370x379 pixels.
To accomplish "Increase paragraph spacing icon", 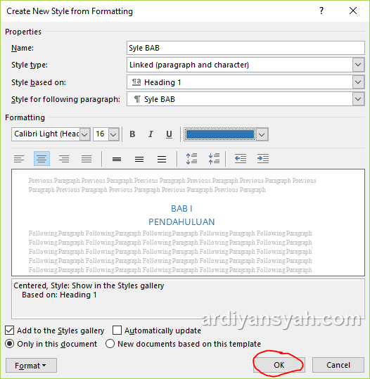I will click(192, 159).
